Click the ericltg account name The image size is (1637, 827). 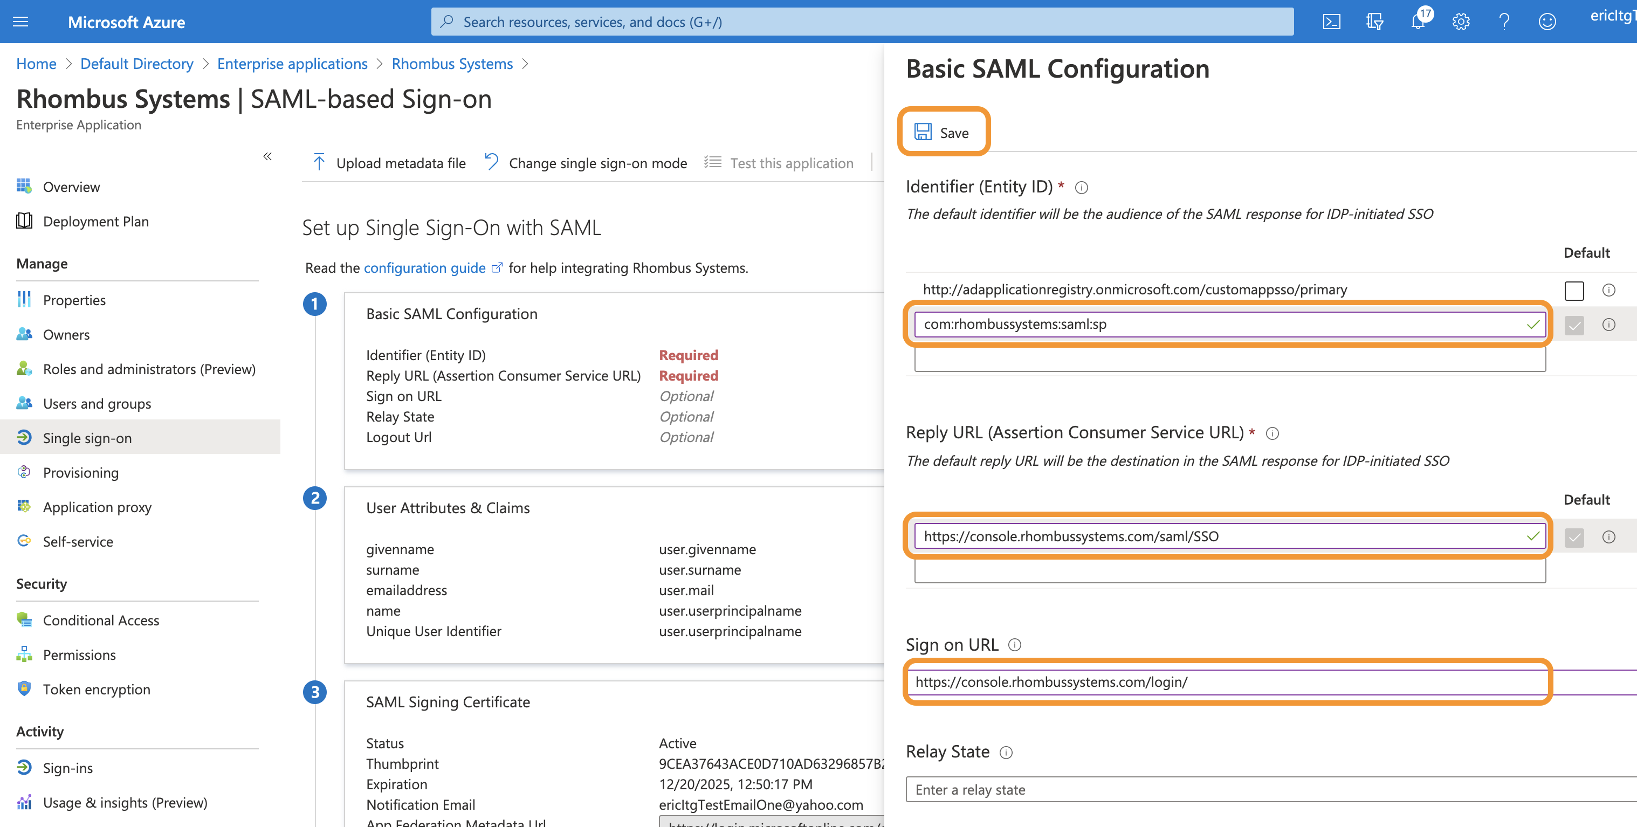pyautogui.click(x=1613, y=16)
